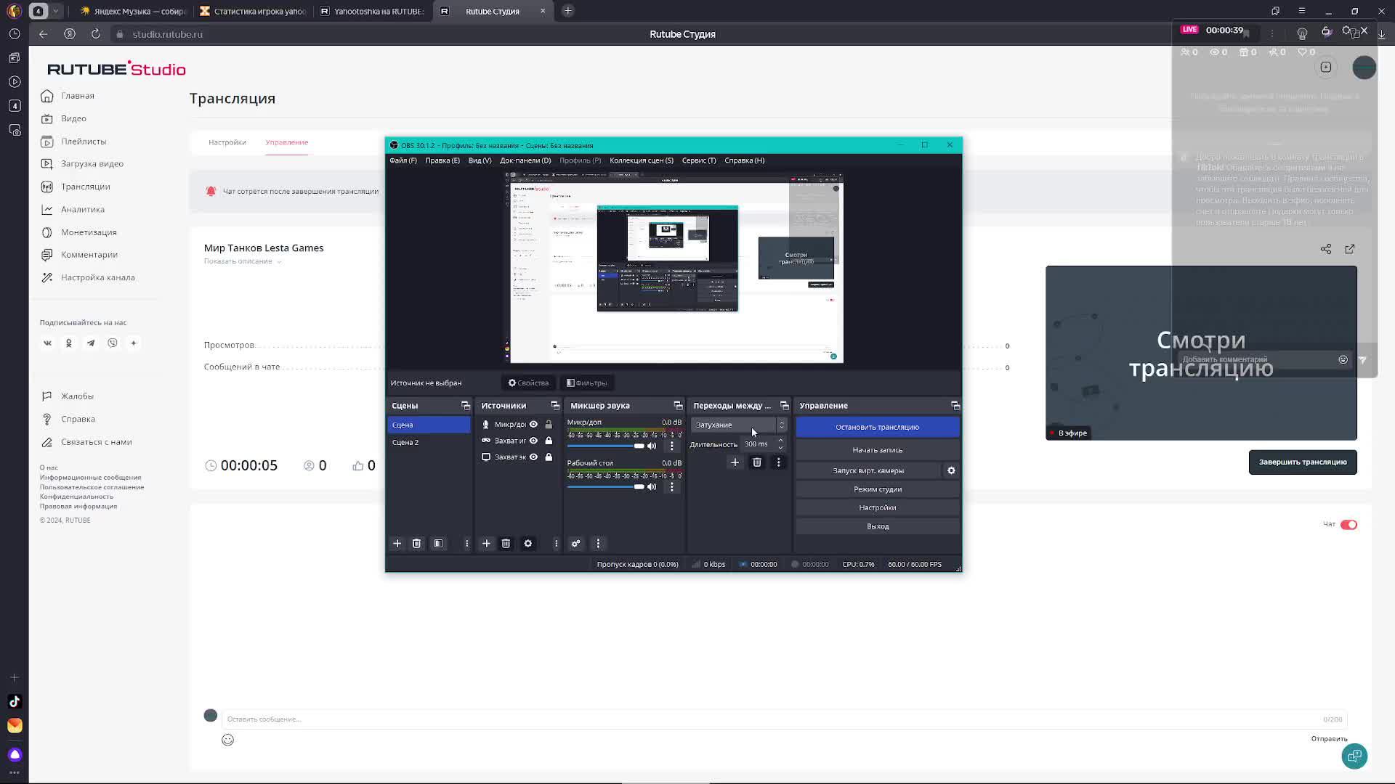Open transition properties three dots menu
This screenshot has height=784, width=1395.
tap(778, 462)
